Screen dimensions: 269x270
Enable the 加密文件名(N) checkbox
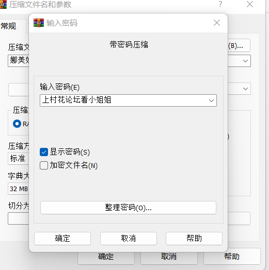click(x=44, y=165)
